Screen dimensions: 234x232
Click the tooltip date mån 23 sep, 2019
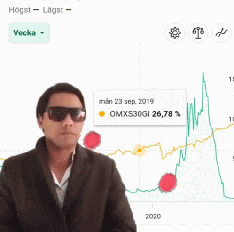(126, 101)
